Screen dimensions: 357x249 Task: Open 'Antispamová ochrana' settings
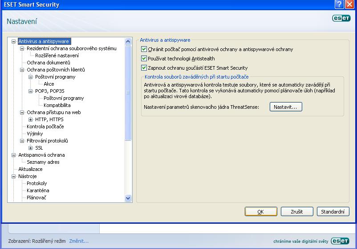coord(41,155)
